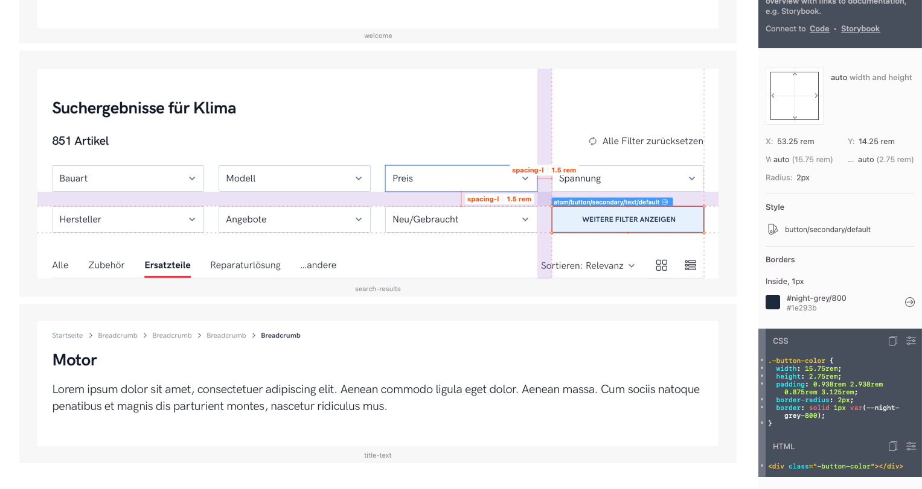Click the #1e293b dark border color swatch
Viewport: 922px width, 489px height.
coord(773,302)
